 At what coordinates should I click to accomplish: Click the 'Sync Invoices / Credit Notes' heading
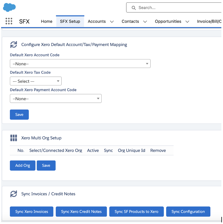(x=48, y=194)
